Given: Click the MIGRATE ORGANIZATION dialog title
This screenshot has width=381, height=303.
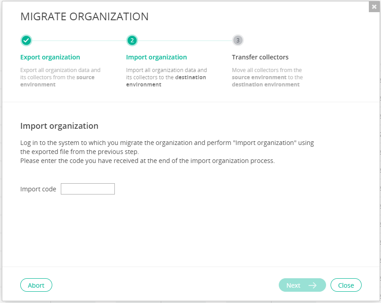Looking at the screenshot, I should (85, 17).
